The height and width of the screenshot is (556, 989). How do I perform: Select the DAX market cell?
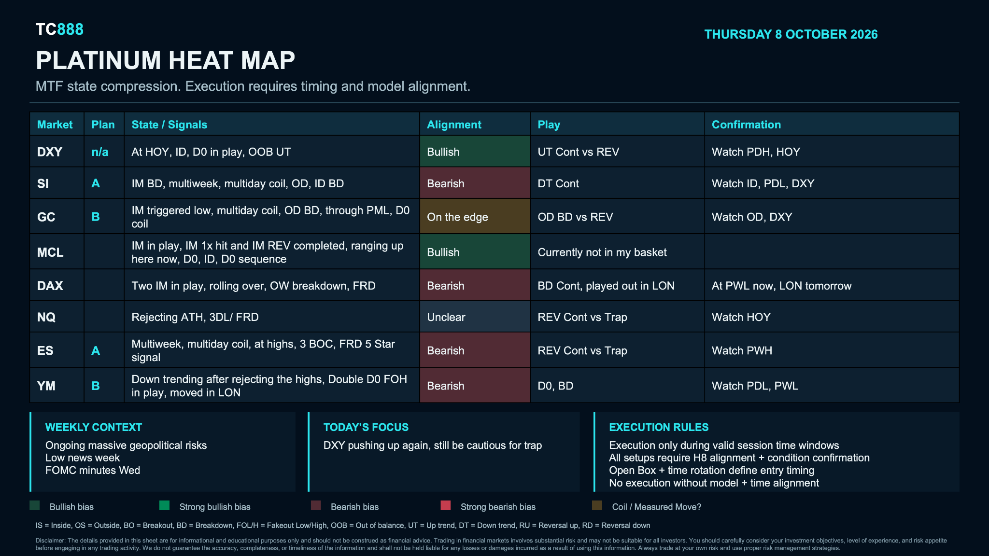click(x=57, y=285)
